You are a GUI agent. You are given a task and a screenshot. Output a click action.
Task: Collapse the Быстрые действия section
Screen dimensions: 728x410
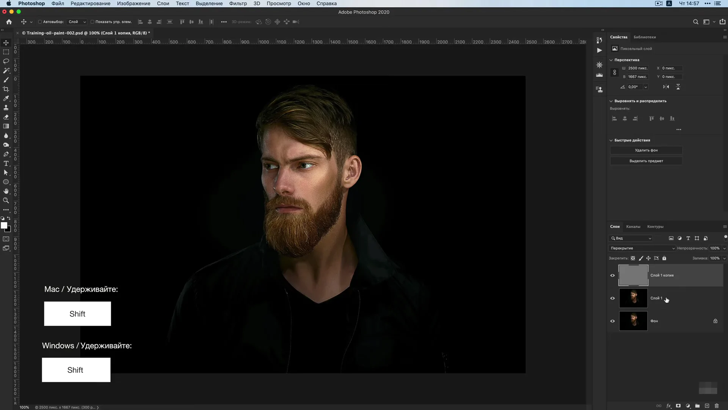[x=611, y=140]
